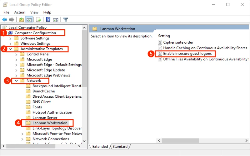This screenshot has height=156, width=250.
Task: Expand the Network Connections node arrow
Action: pyautogui.click(x=22, y=139)
